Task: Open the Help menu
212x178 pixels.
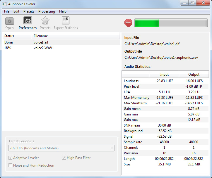Action: [63, 11]
